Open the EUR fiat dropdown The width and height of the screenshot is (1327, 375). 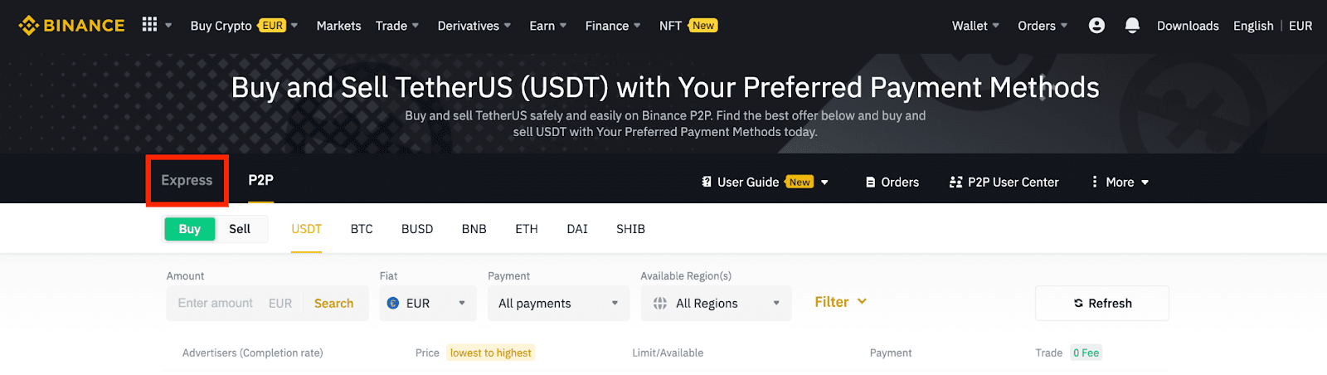428,304
